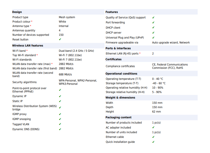210x153 pixels.
Task: Click the Operational conditions section header
Action: pos(121,73)
